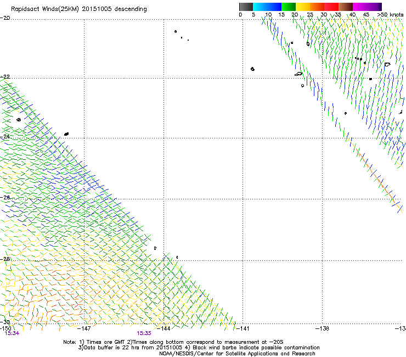Image resolution: width=406 pixels, height=357 pixels.
Task: Click the '-150' longitude axis label
Action: pos(5,328)
